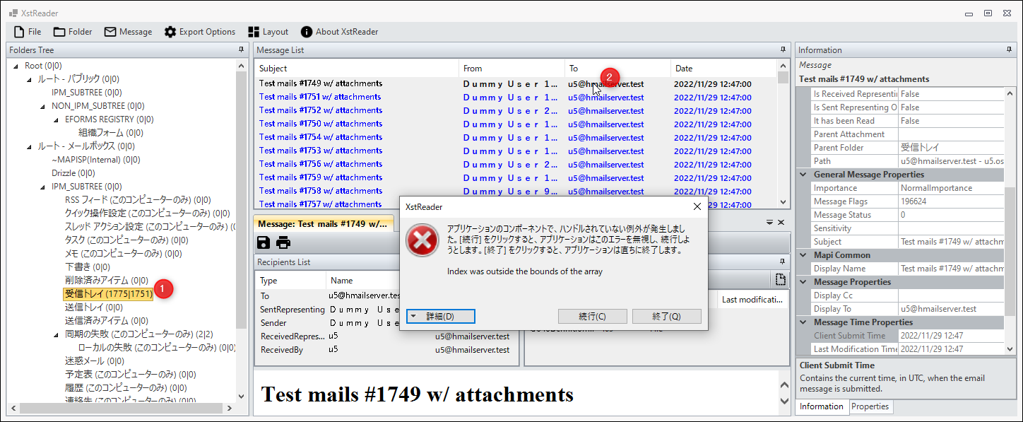Screen dimensions: 1023x422
Task: Open the message tab list dropdown arrow
Action: (770, 222)
